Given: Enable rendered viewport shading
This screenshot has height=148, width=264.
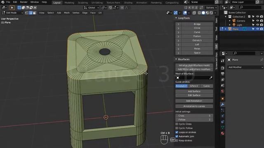Looking at the screenshot, I should [211, 13].
